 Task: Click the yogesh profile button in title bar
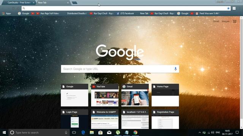tap(220, 2)
